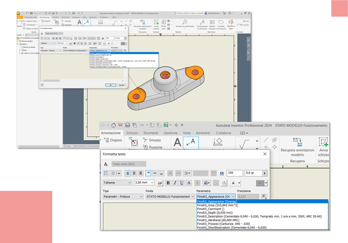Screen dimensions: 348x243
Task: Click the OK button in the dialog
Action: pyautogui.click(x=110, y=85)
